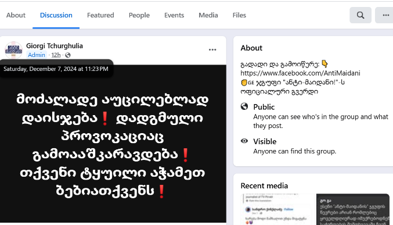Click the Public privacy label
The image size is (393, 225).
264,107
